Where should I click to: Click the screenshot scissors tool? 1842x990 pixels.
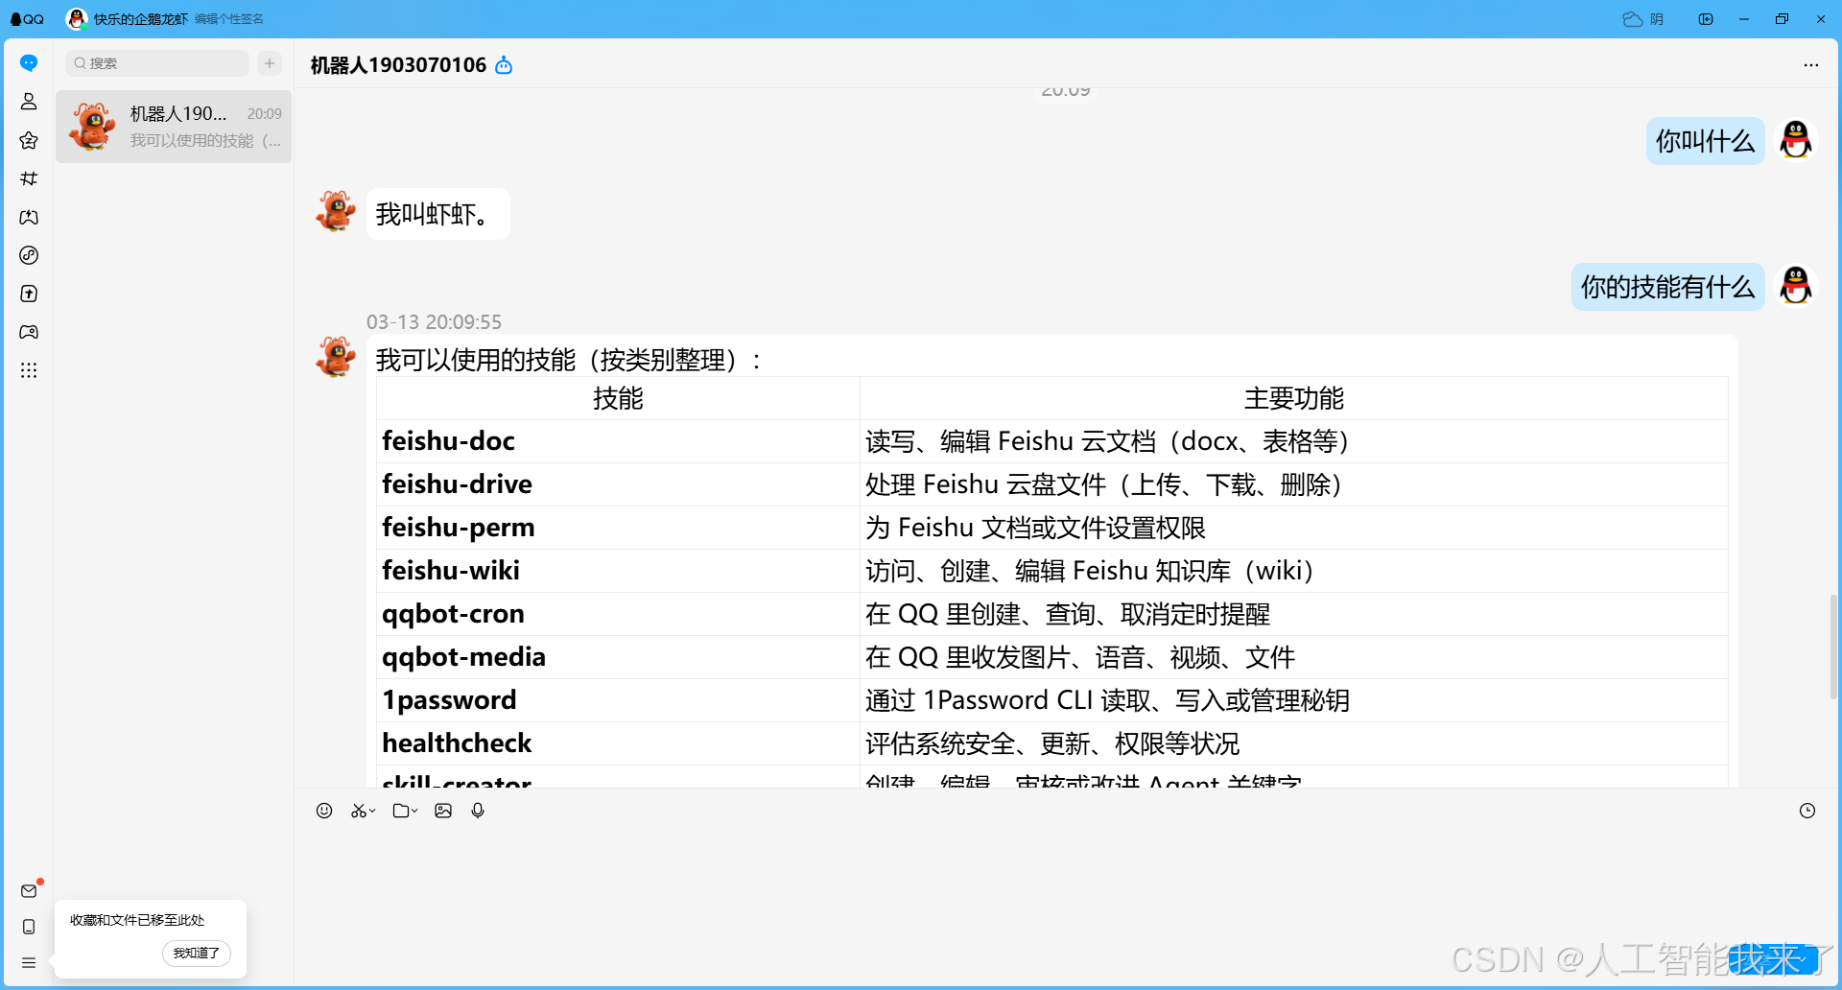[x=358, y=811]
